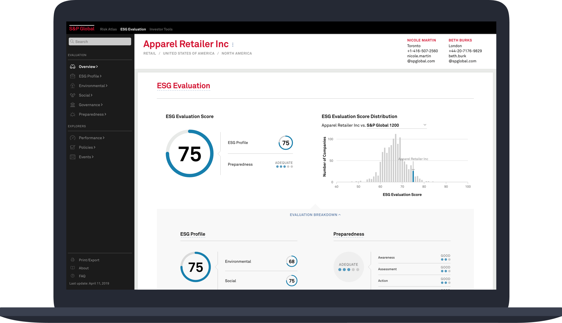
Task: Click the Print/Export printer icon
Action: point(73,260)
